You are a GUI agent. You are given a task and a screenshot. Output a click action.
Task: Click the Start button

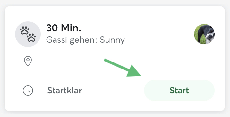pyautogui.click(x=179, y=90)
